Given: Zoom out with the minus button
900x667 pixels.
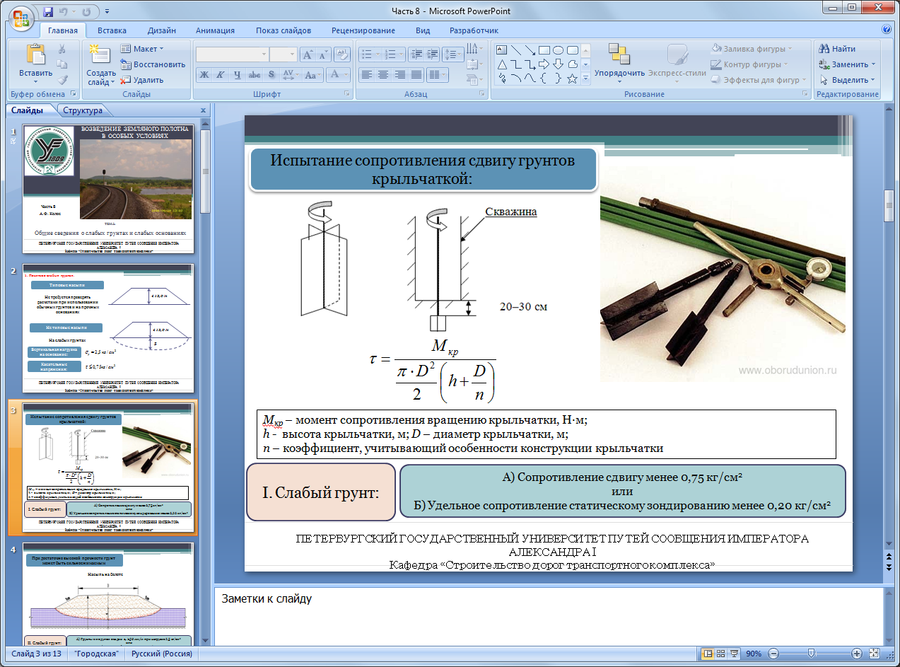Looking at the screenshot, I should 773,654.
